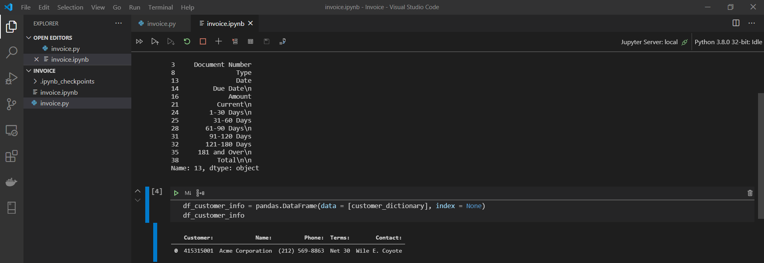
Task: Delete cell 4 with trash icon
Action: (750, 193)
